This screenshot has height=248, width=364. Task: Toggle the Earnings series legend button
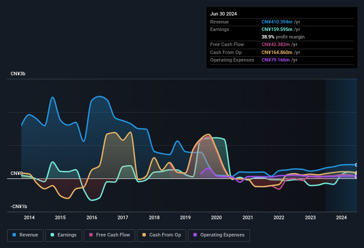pos(63,235)
